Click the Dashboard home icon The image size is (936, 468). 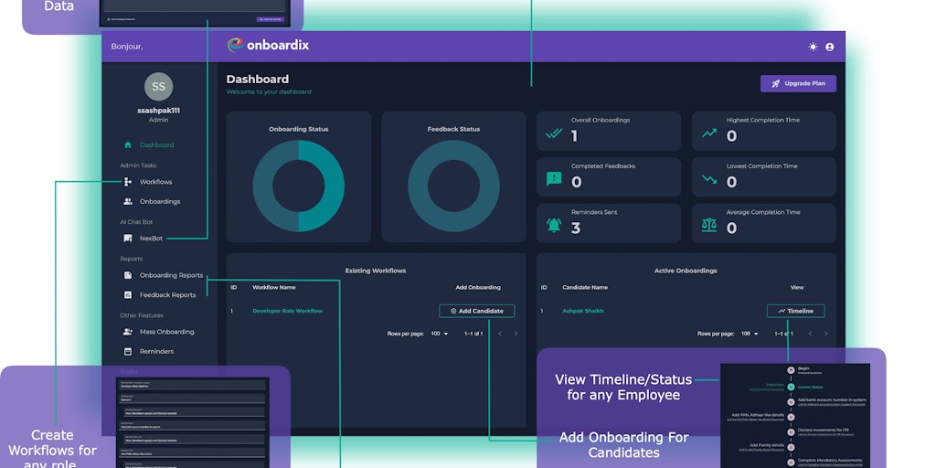tap(128, 144)
